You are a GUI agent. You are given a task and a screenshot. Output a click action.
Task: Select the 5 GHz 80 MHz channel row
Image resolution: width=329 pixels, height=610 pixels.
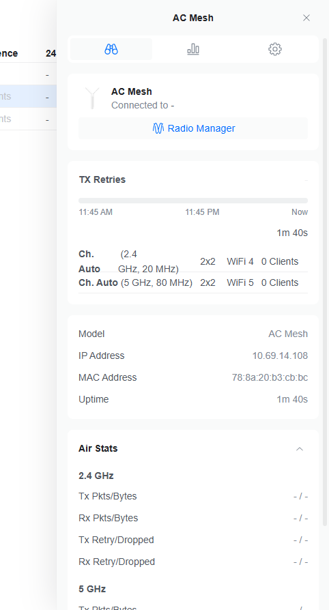coord(193,282)
